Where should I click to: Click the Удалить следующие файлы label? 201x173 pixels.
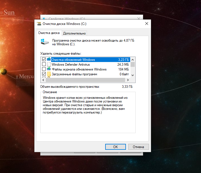pos(61,54)
